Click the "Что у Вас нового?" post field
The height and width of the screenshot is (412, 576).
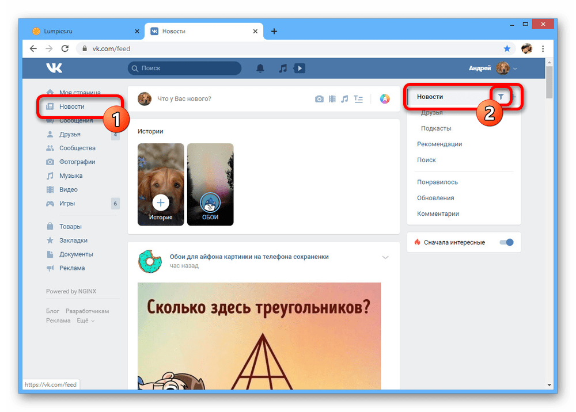pyautogui.click(x=230, y=99)
